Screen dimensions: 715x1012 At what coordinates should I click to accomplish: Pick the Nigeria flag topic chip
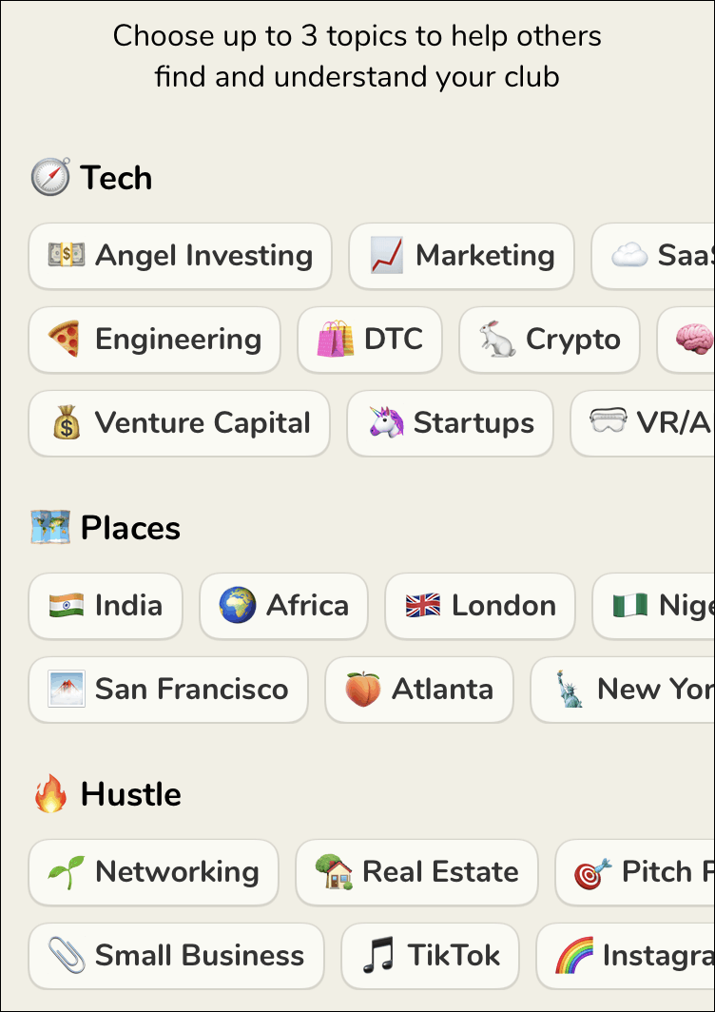tap(654, 606)
